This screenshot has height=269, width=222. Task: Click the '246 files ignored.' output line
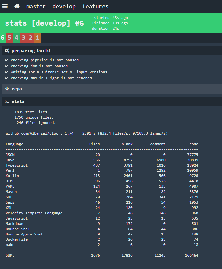click(x=36, y=123)
